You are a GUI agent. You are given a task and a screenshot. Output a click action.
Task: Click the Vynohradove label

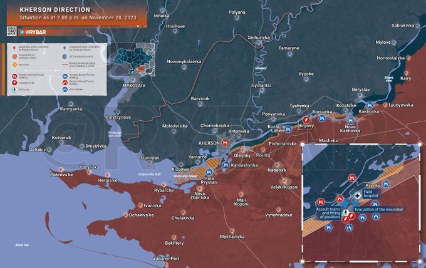[279, 215]
